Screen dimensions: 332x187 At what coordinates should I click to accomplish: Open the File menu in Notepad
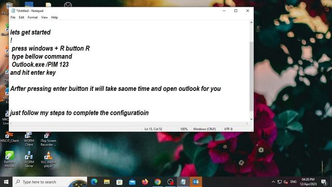[x=13, y=17]
